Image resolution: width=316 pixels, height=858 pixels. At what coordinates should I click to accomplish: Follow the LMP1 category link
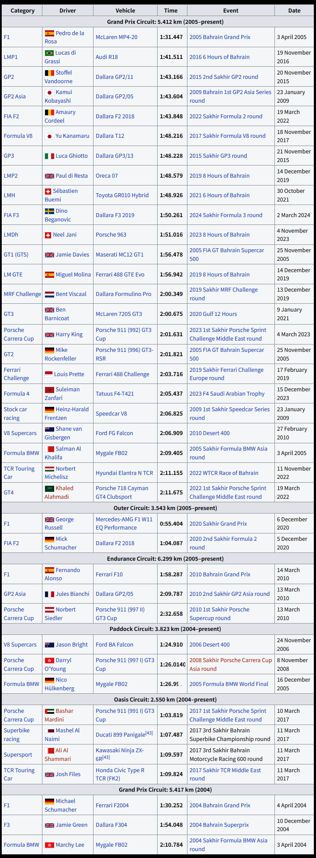click(11, 57)
